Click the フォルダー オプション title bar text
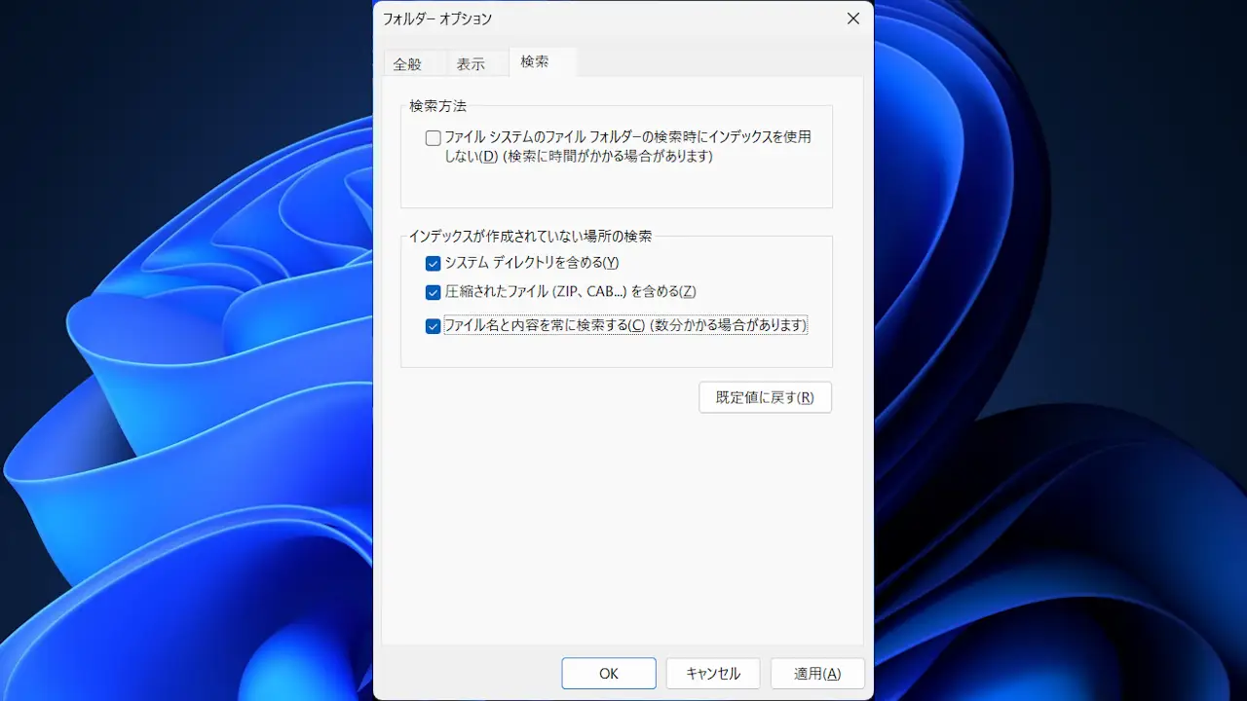 437,18
